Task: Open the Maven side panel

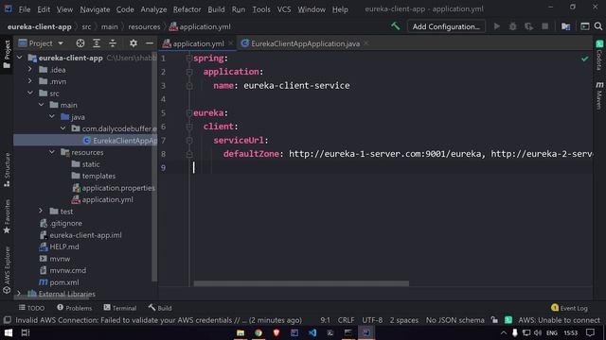Action: [599, 95]
